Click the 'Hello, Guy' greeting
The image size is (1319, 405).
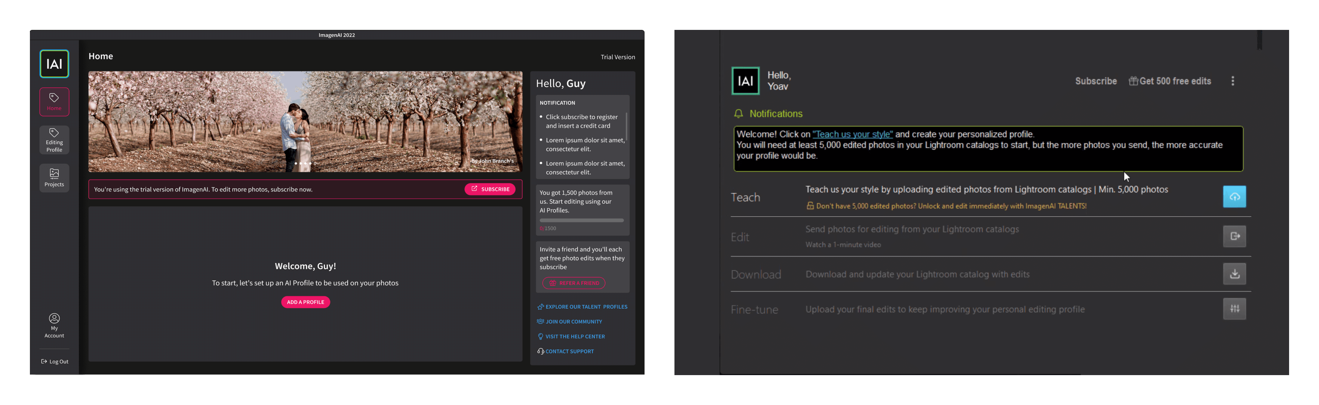(x=561, y=83)
